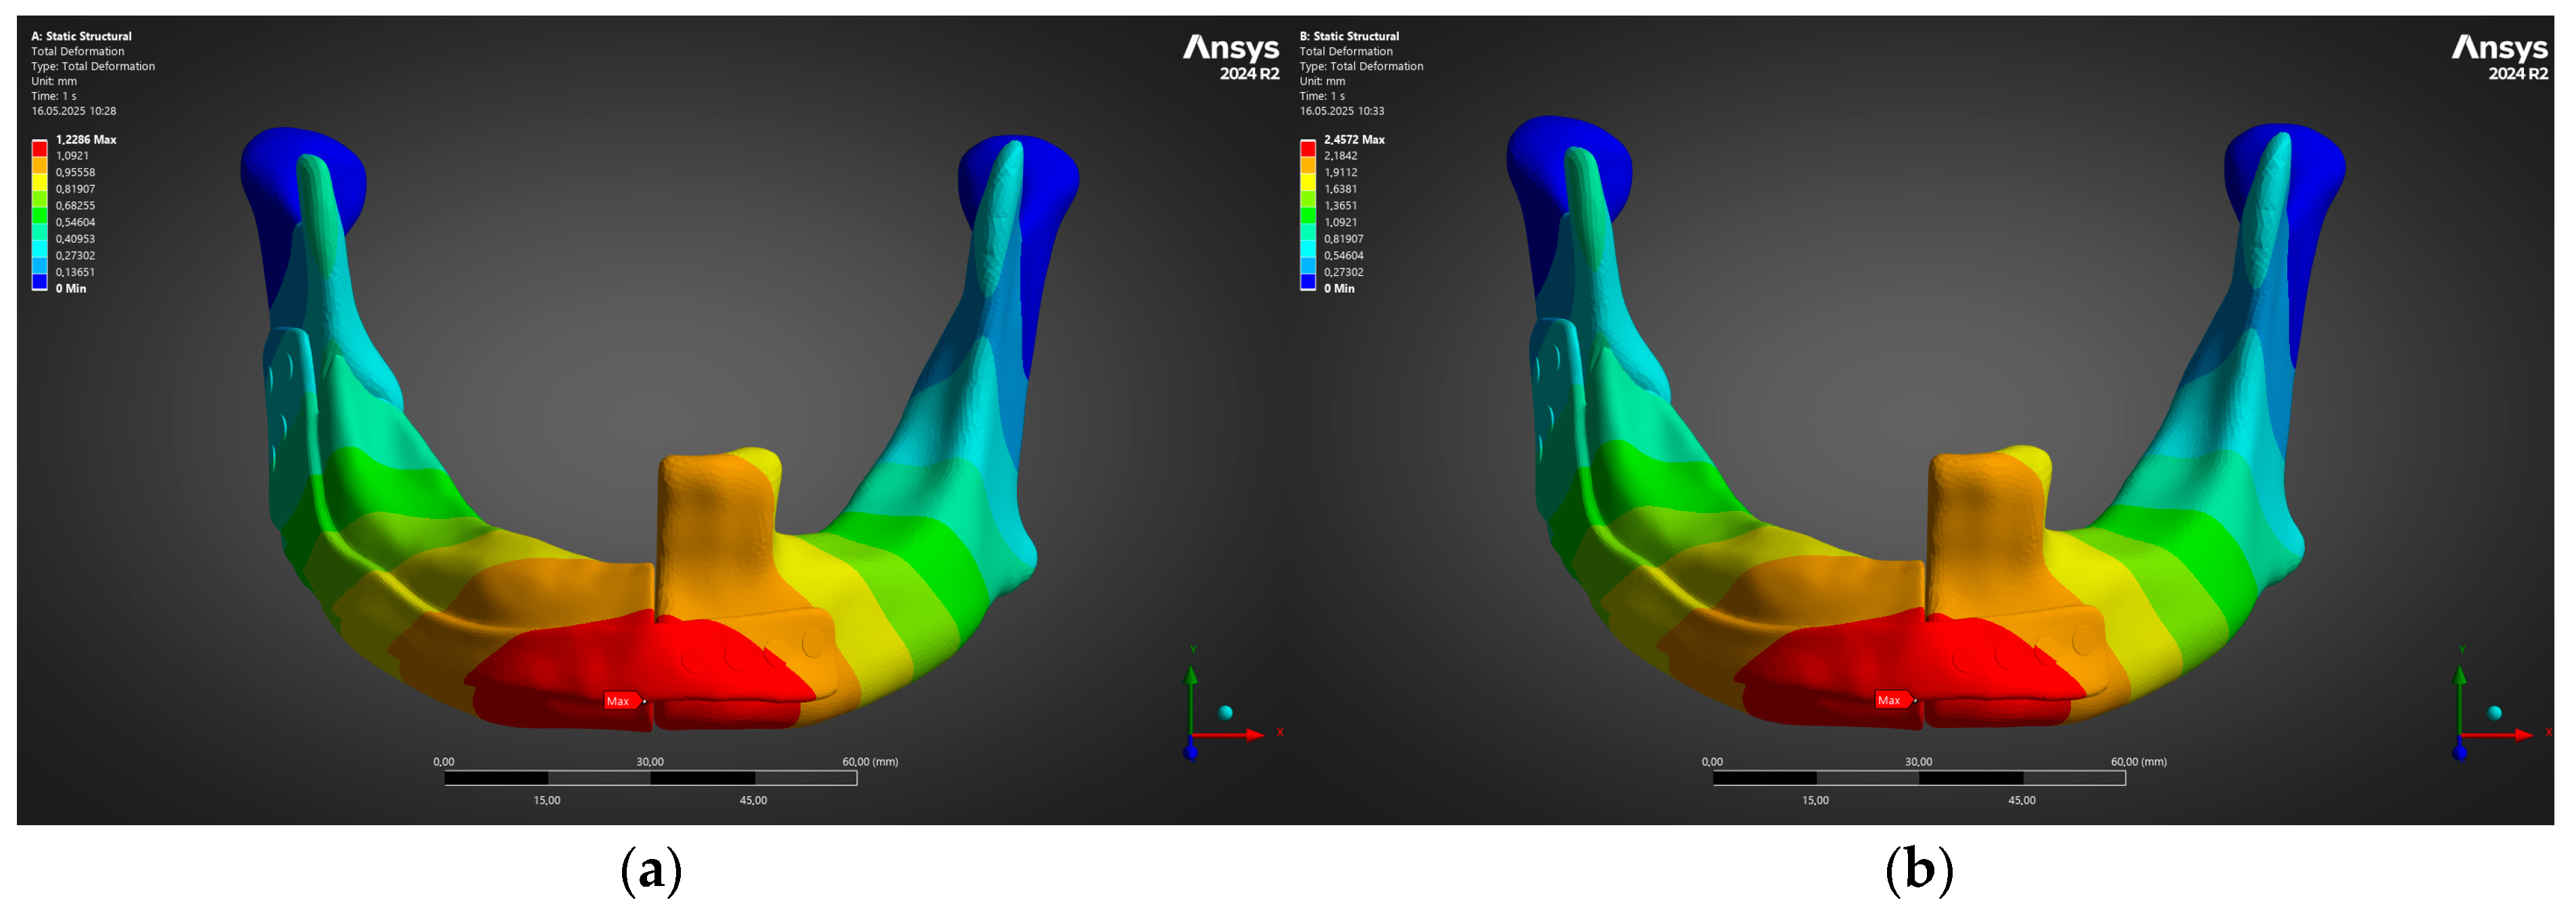Select the red 1,2286 Max legend swatch

point(39,148)
